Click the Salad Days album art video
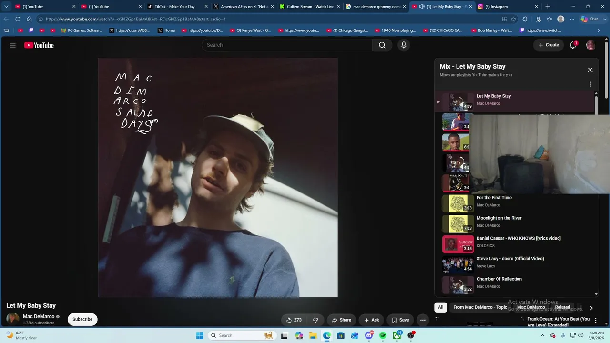The height and width of the screenshot is (343, 610). [x=218, y=178]
